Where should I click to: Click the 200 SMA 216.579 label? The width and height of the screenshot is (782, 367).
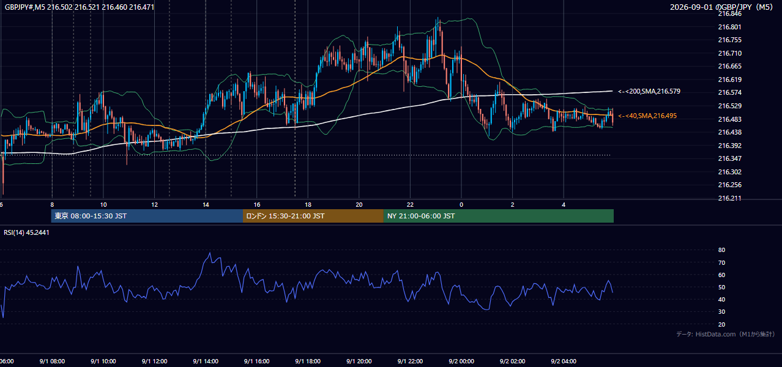(649, 91)
